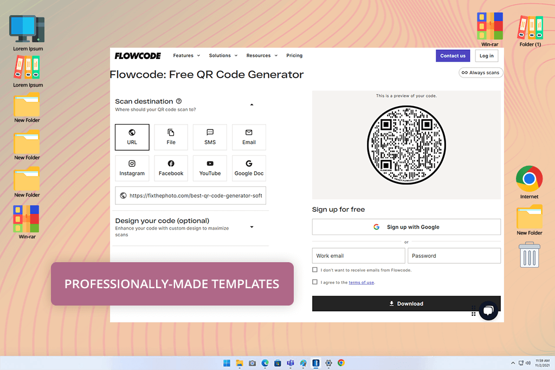Viewport: 555px width, 370px height.
Task: Pick the Facebook destination tile
Action: [171, 168]
